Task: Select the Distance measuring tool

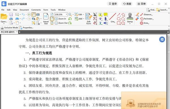Action: 146,14
